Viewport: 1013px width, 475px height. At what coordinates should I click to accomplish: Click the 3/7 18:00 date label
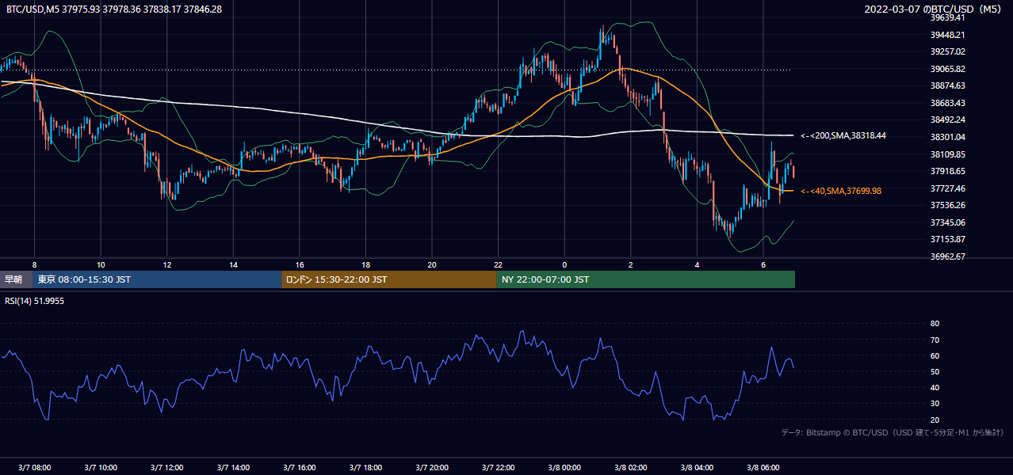point(365,468)
